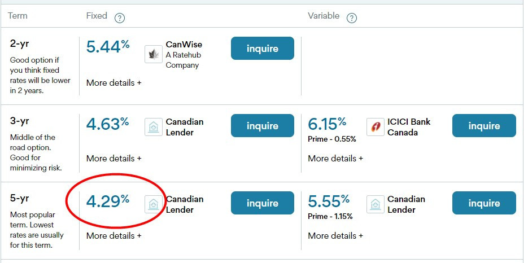This screenshot has width=528, height=263.
Task: Click the CanWise maple leaf logo
Action: (x=154, y=54)
